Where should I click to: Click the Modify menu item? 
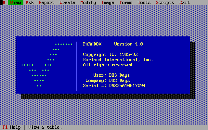click(x=88, y=3)
